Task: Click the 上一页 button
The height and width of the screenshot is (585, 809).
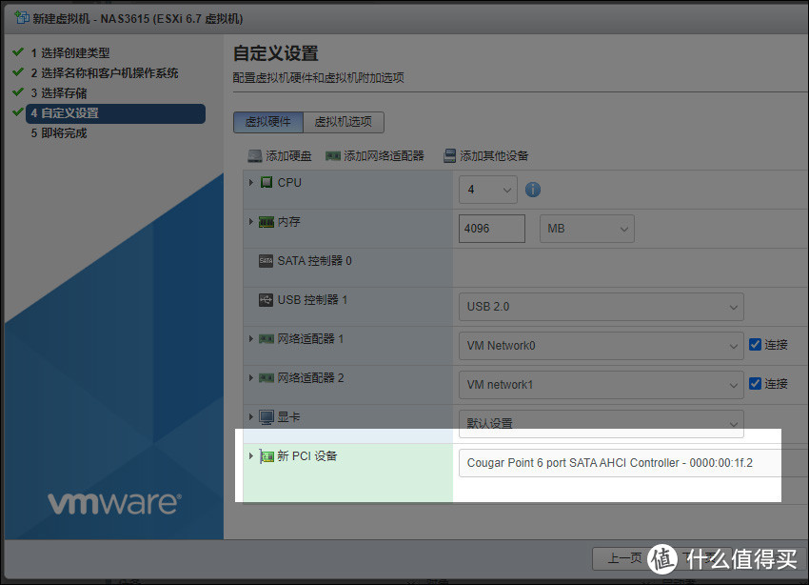Action: [623, 558]
